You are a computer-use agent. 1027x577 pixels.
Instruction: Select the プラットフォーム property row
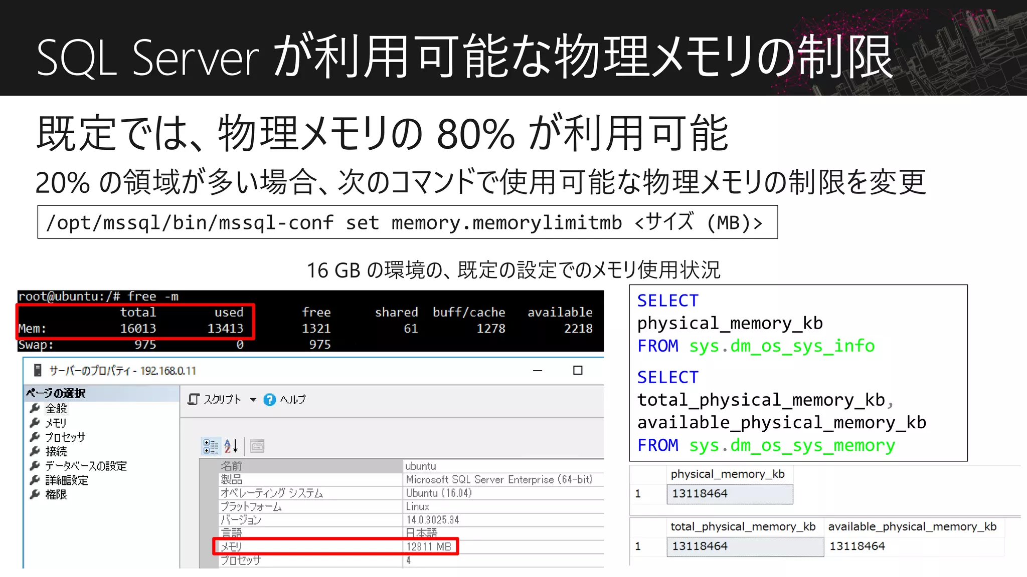[x=411, y=506]
